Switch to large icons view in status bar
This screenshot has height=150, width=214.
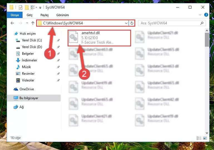205,138
